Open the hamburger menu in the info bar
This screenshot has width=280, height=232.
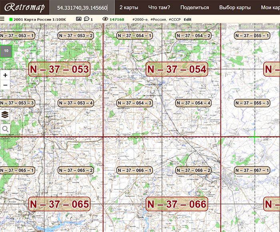[2, 19]
